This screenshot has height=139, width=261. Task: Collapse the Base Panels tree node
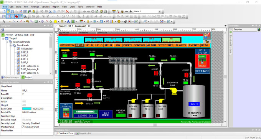[10, 45]
